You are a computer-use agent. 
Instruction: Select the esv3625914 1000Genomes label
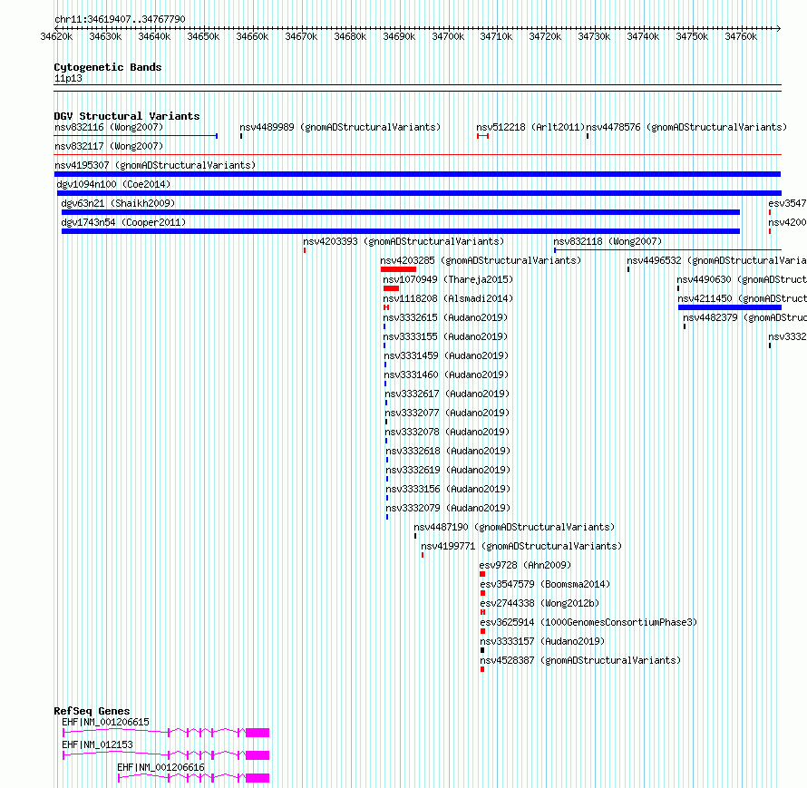click(588, 622)
